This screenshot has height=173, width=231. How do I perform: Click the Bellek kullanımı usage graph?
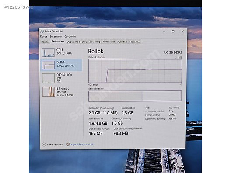click(x=135, y=71)
